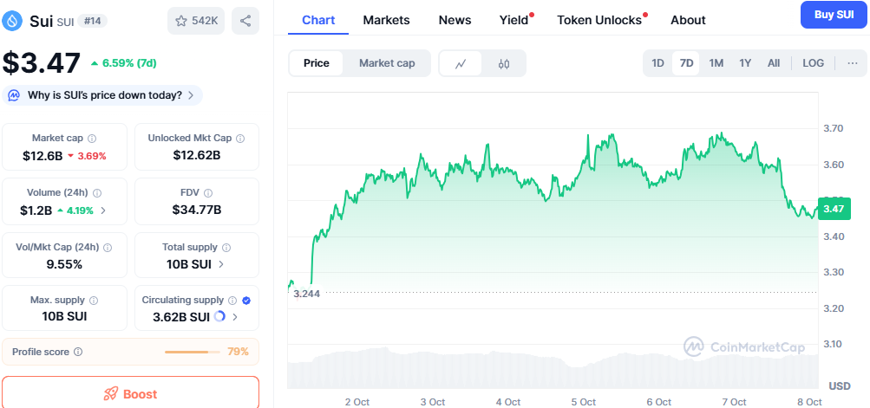Viewport: 870px width, 408px height.
Task: Toggle the LOG scale option
Action: (x=813, y=63)
